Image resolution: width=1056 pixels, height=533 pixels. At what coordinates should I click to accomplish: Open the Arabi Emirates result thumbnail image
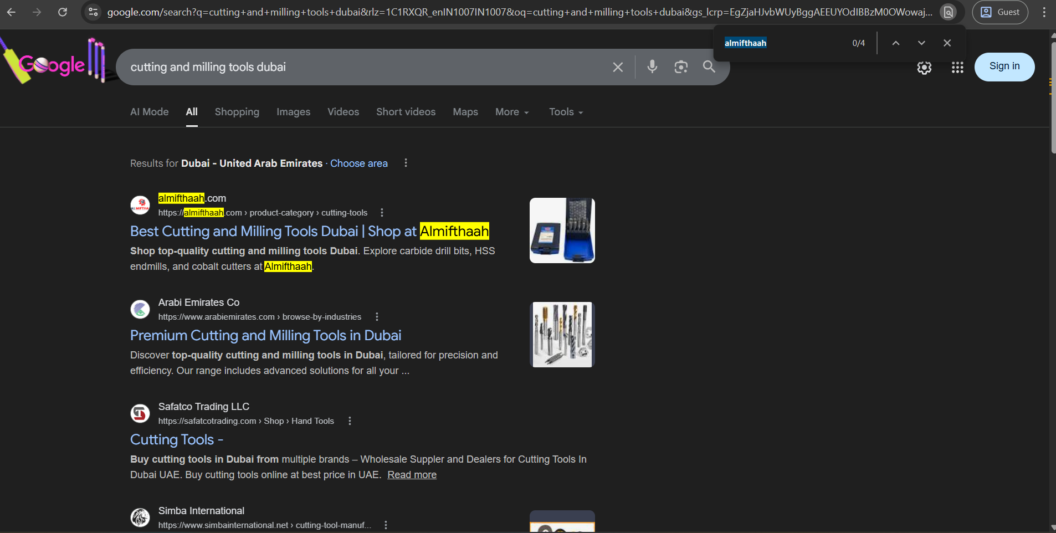pos(561,334)
